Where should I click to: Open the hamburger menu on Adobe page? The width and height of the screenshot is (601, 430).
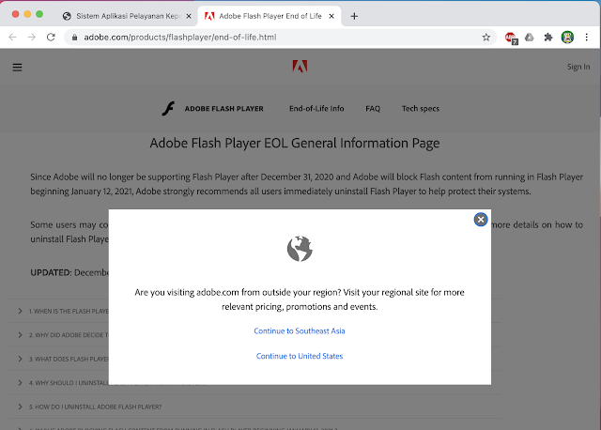(x=17, y=68)
